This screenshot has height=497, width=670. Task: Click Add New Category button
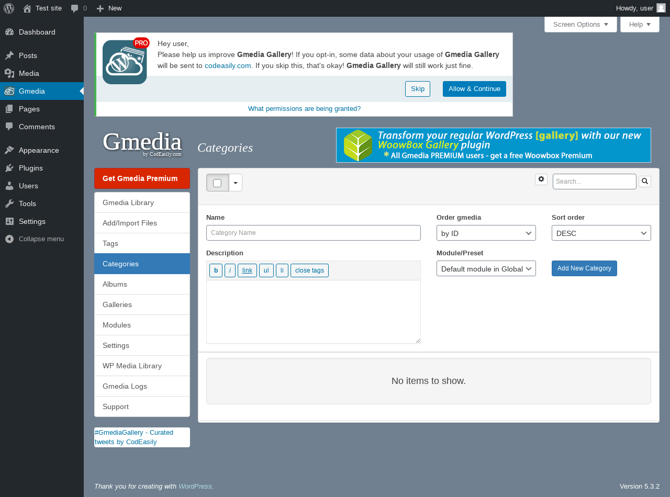pos(584,268)
